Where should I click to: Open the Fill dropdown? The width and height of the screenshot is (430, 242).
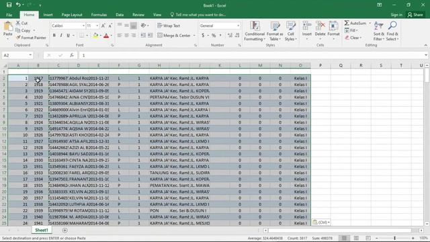click(351, 30)
